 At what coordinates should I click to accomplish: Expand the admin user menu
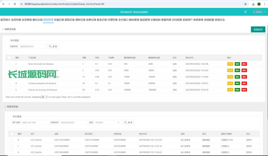(x=259, y=12)
